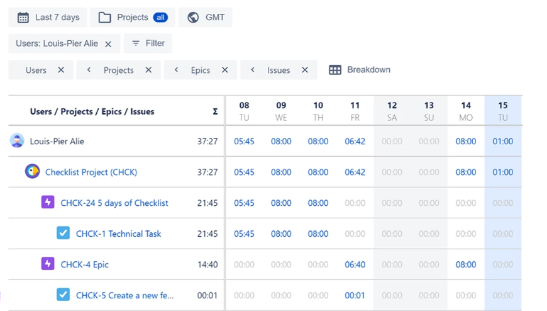Click the Checklist Project avatar icon
This screenshot has width=547, height=311.
[32, 171]
